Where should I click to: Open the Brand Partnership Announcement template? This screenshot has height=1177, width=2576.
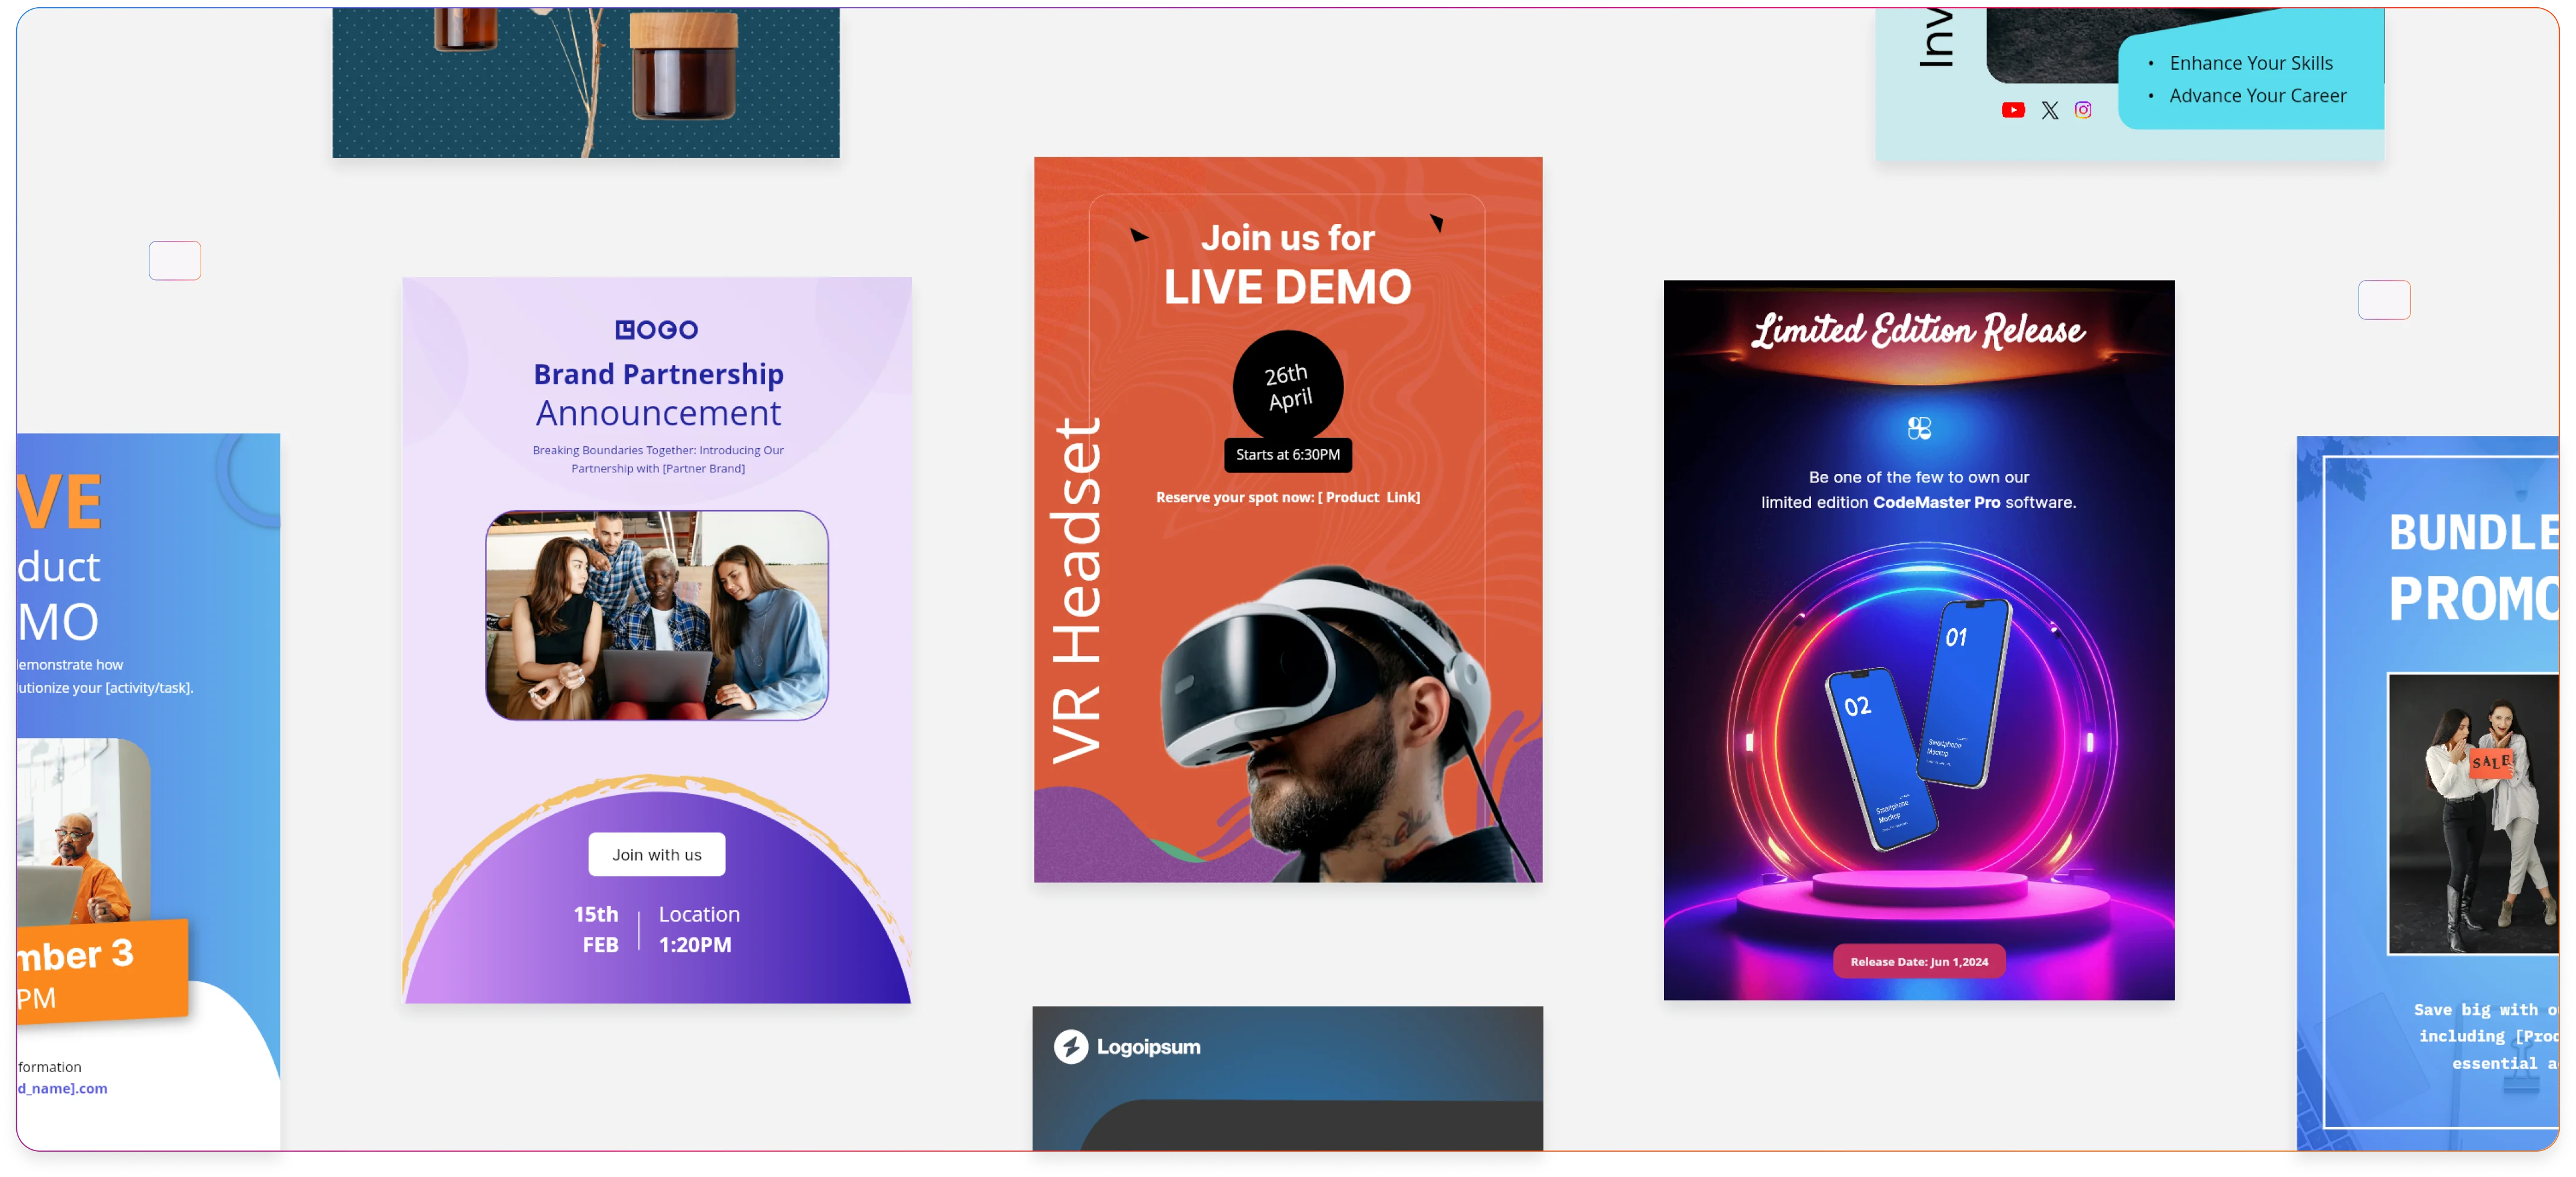point(656,640)
